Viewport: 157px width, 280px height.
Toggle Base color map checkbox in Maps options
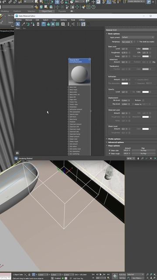click(109, 150)
